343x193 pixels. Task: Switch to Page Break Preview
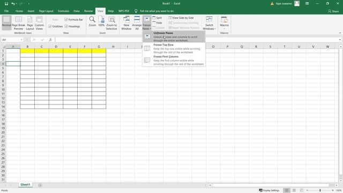click(18, 23)
